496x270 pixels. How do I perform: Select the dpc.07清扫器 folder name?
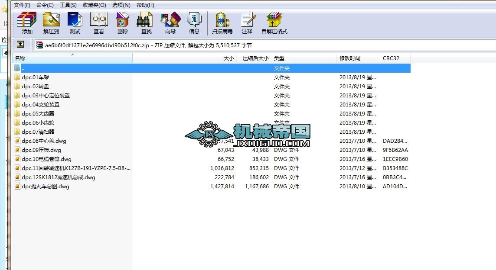pyautogui.click(x=38, y=132)
